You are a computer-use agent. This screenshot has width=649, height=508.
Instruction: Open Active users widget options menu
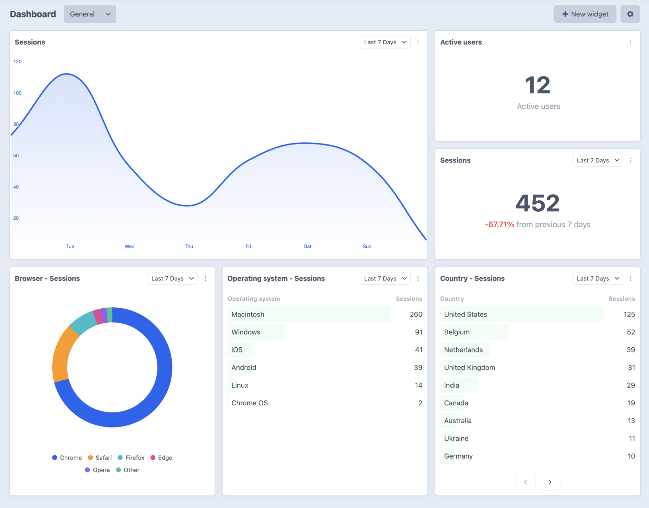(631, 42)
